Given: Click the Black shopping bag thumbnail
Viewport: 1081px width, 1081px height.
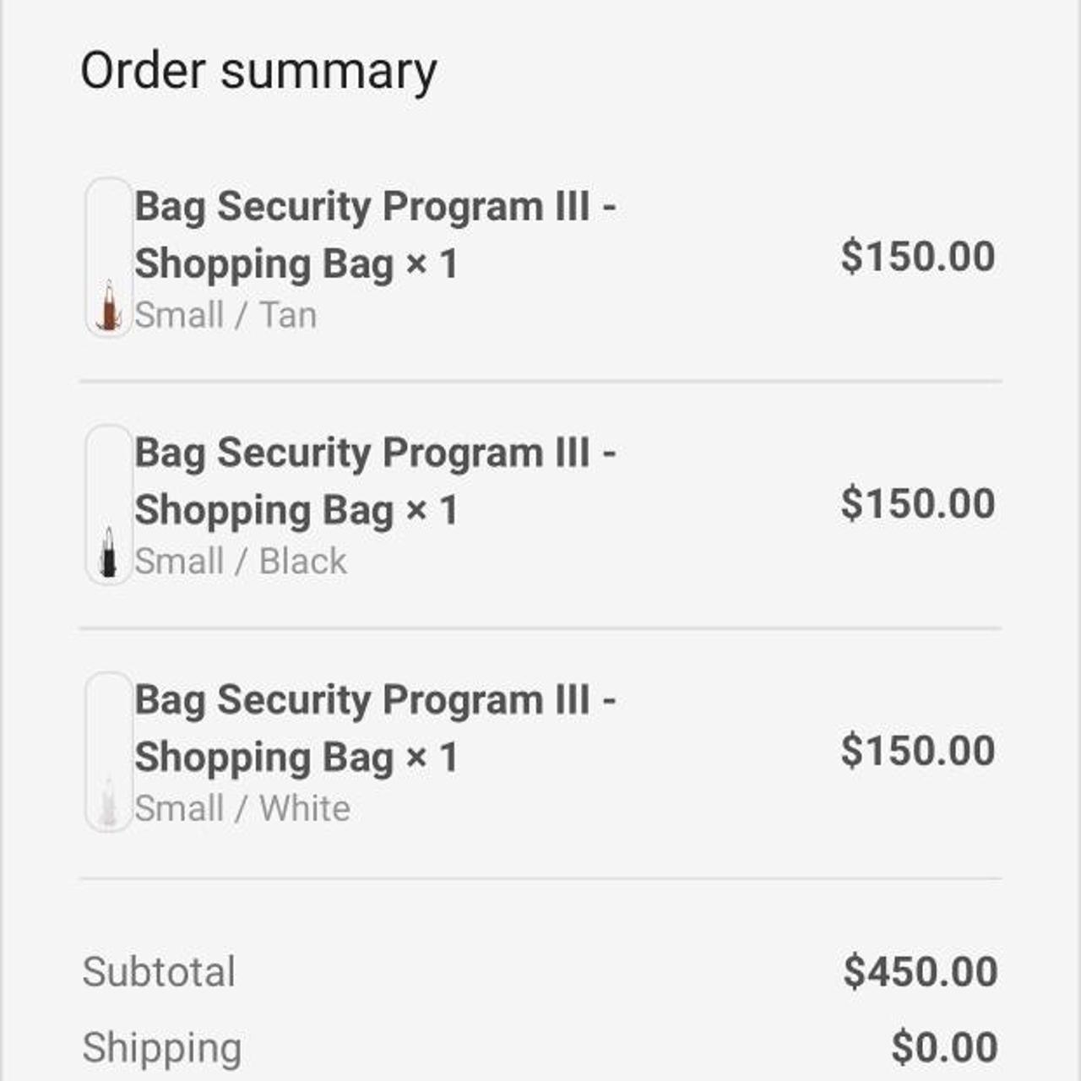Looking at the screenshot, I should (x=109, y=504).
